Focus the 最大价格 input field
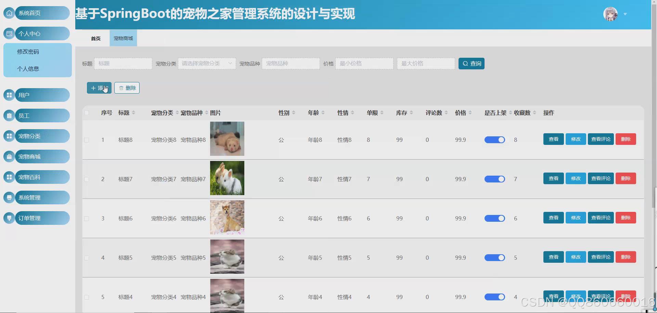The width and height of the screenshot is (657, 313). pyautogui.click(x=426, y=64)
